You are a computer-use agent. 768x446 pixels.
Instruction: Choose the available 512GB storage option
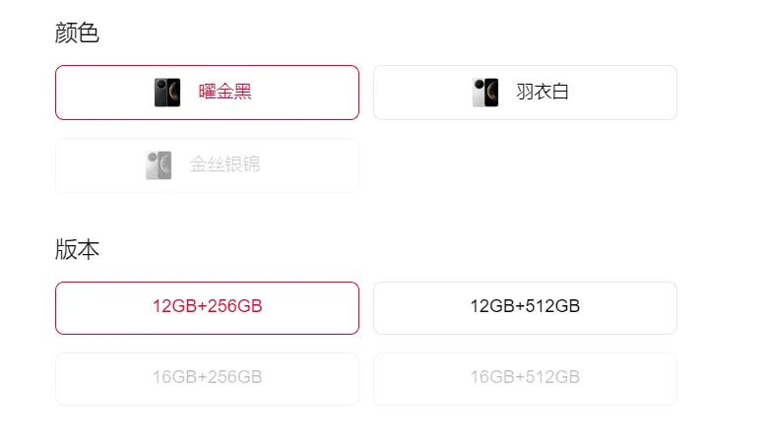[x=525, y=307]
